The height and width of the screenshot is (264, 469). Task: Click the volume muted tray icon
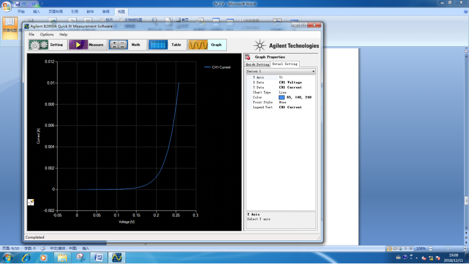pos(423,258)
